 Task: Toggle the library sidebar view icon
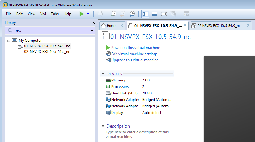pos(145,14)
